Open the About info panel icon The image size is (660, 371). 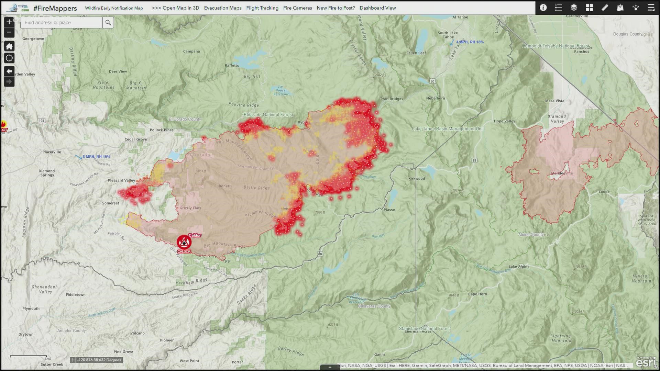coord(543,8)
